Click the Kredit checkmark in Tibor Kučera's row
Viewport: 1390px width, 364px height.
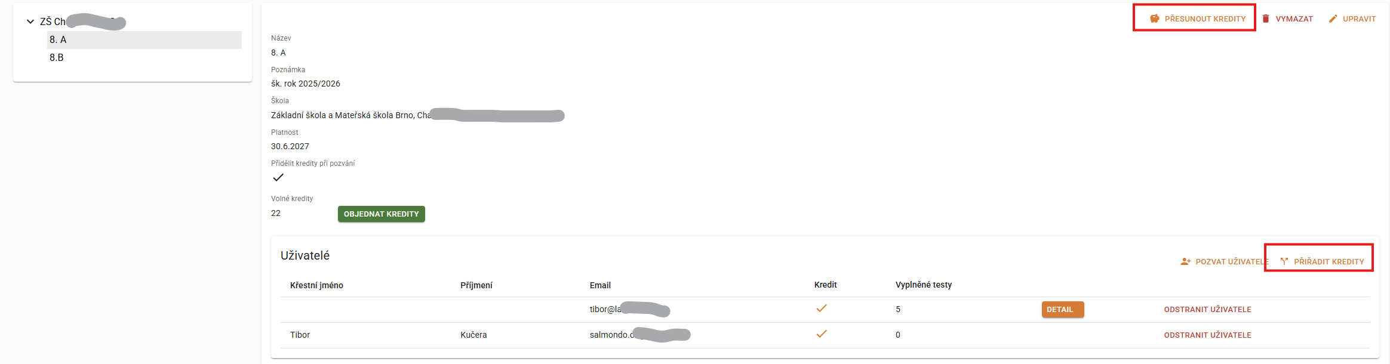tap(822, 334)
